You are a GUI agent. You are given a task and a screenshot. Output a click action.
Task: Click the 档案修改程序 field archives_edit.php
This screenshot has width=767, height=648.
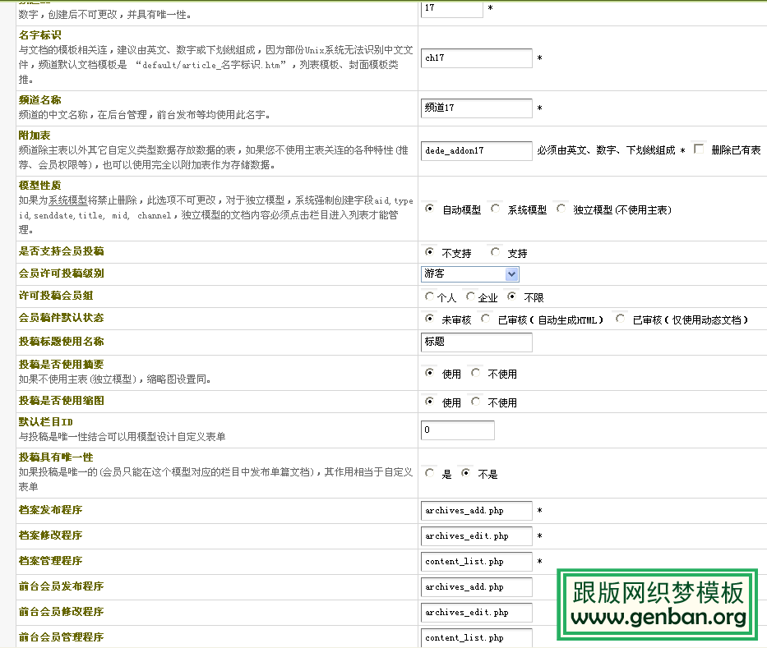coord(477,536)
